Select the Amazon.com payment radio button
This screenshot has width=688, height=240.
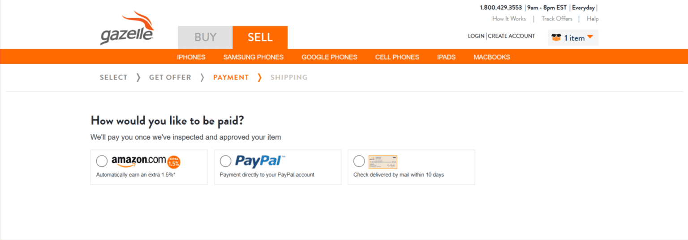(x=102, y=161)
